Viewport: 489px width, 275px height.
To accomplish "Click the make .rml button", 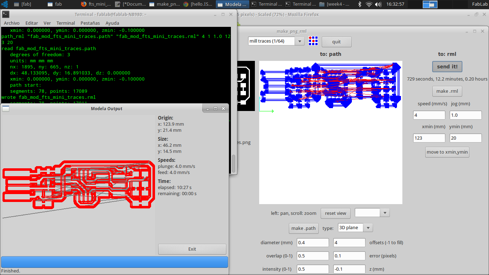I will coord(447,91).
